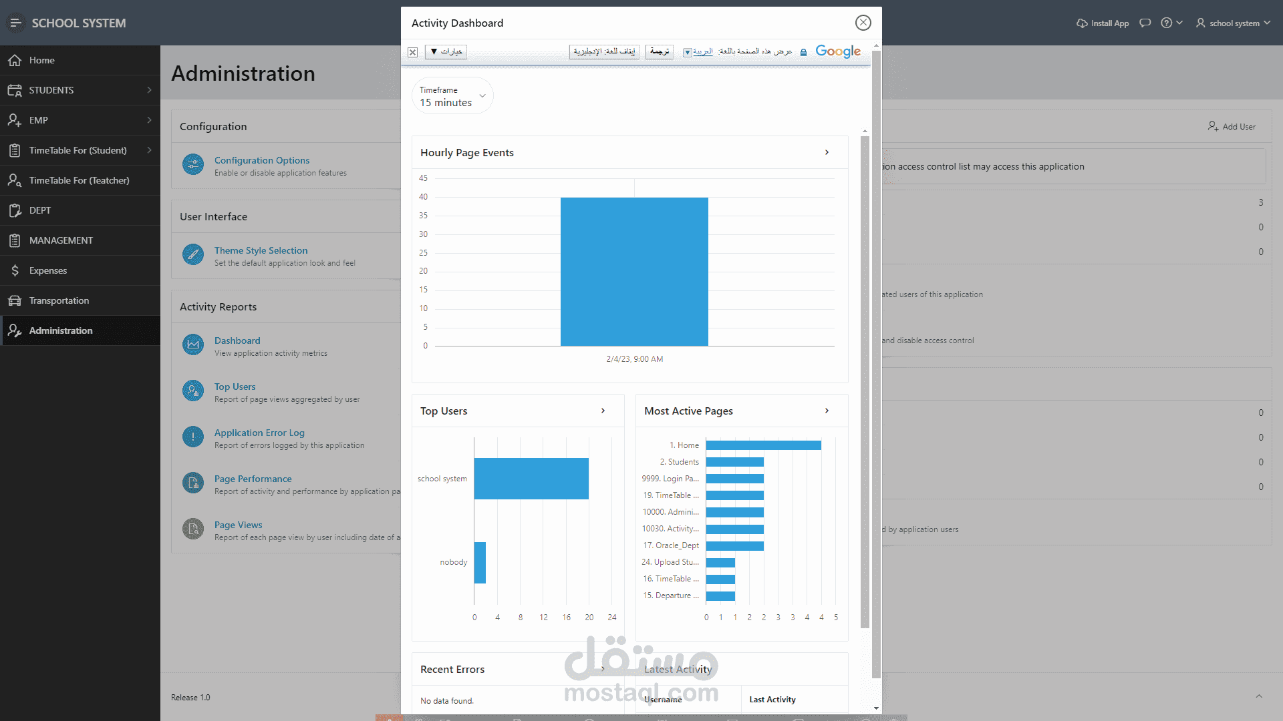Click the feedback speech bubble icon
The width and height of the screenshot is (1283, 721).
click(x=1145, y=23)
